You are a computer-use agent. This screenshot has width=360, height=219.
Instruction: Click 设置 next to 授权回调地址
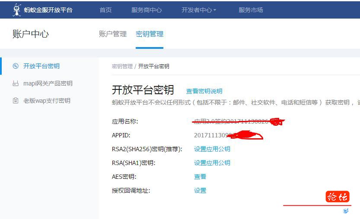point(200,190)
